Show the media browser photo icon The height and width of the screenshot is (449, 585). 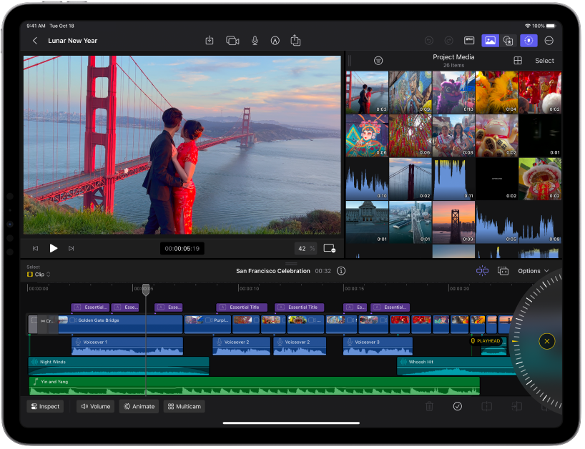(x=490, y=41)
